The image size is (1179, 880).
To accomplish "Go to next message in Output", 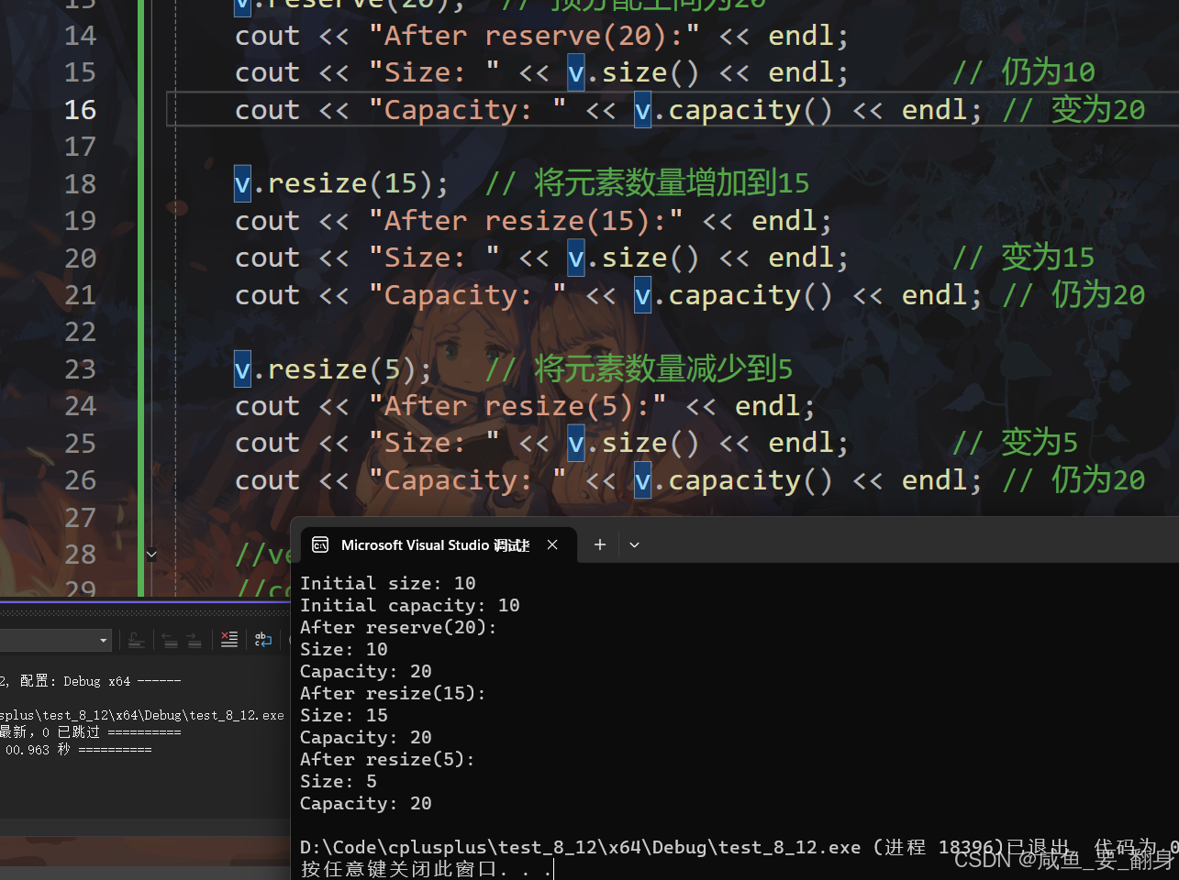I will coord(194,640).
